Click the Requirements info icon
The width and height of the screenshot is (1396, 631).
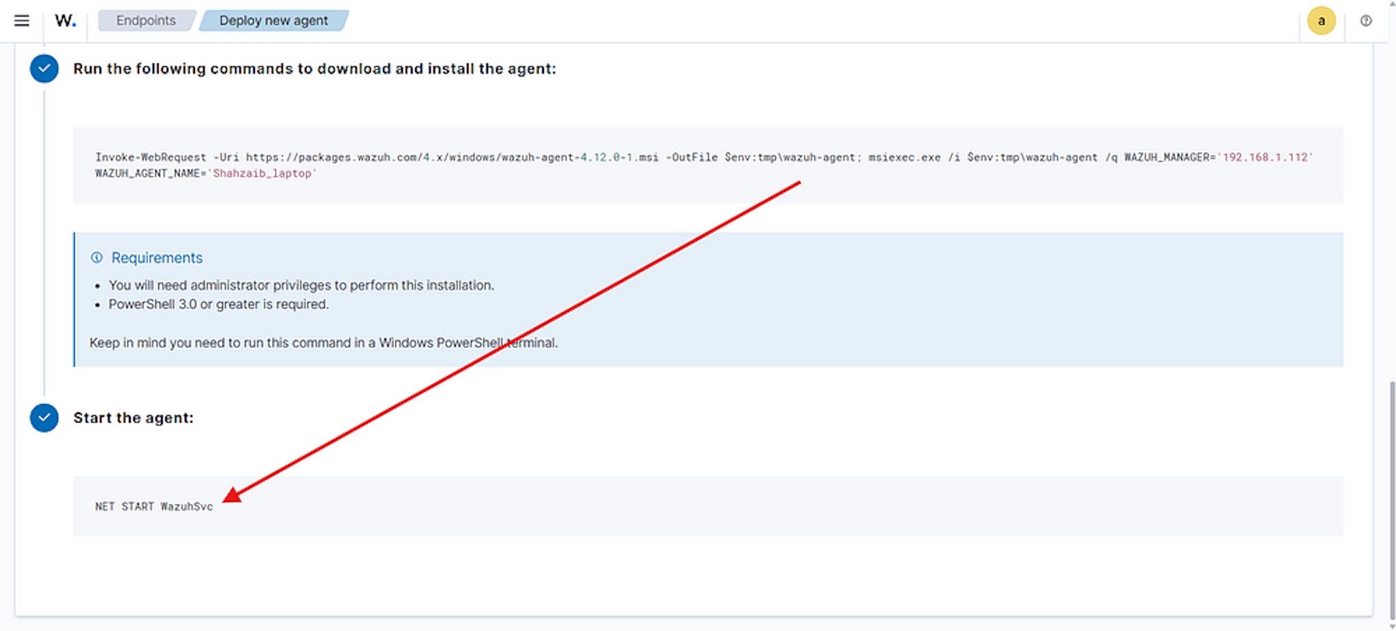click(x=97, y=258)
